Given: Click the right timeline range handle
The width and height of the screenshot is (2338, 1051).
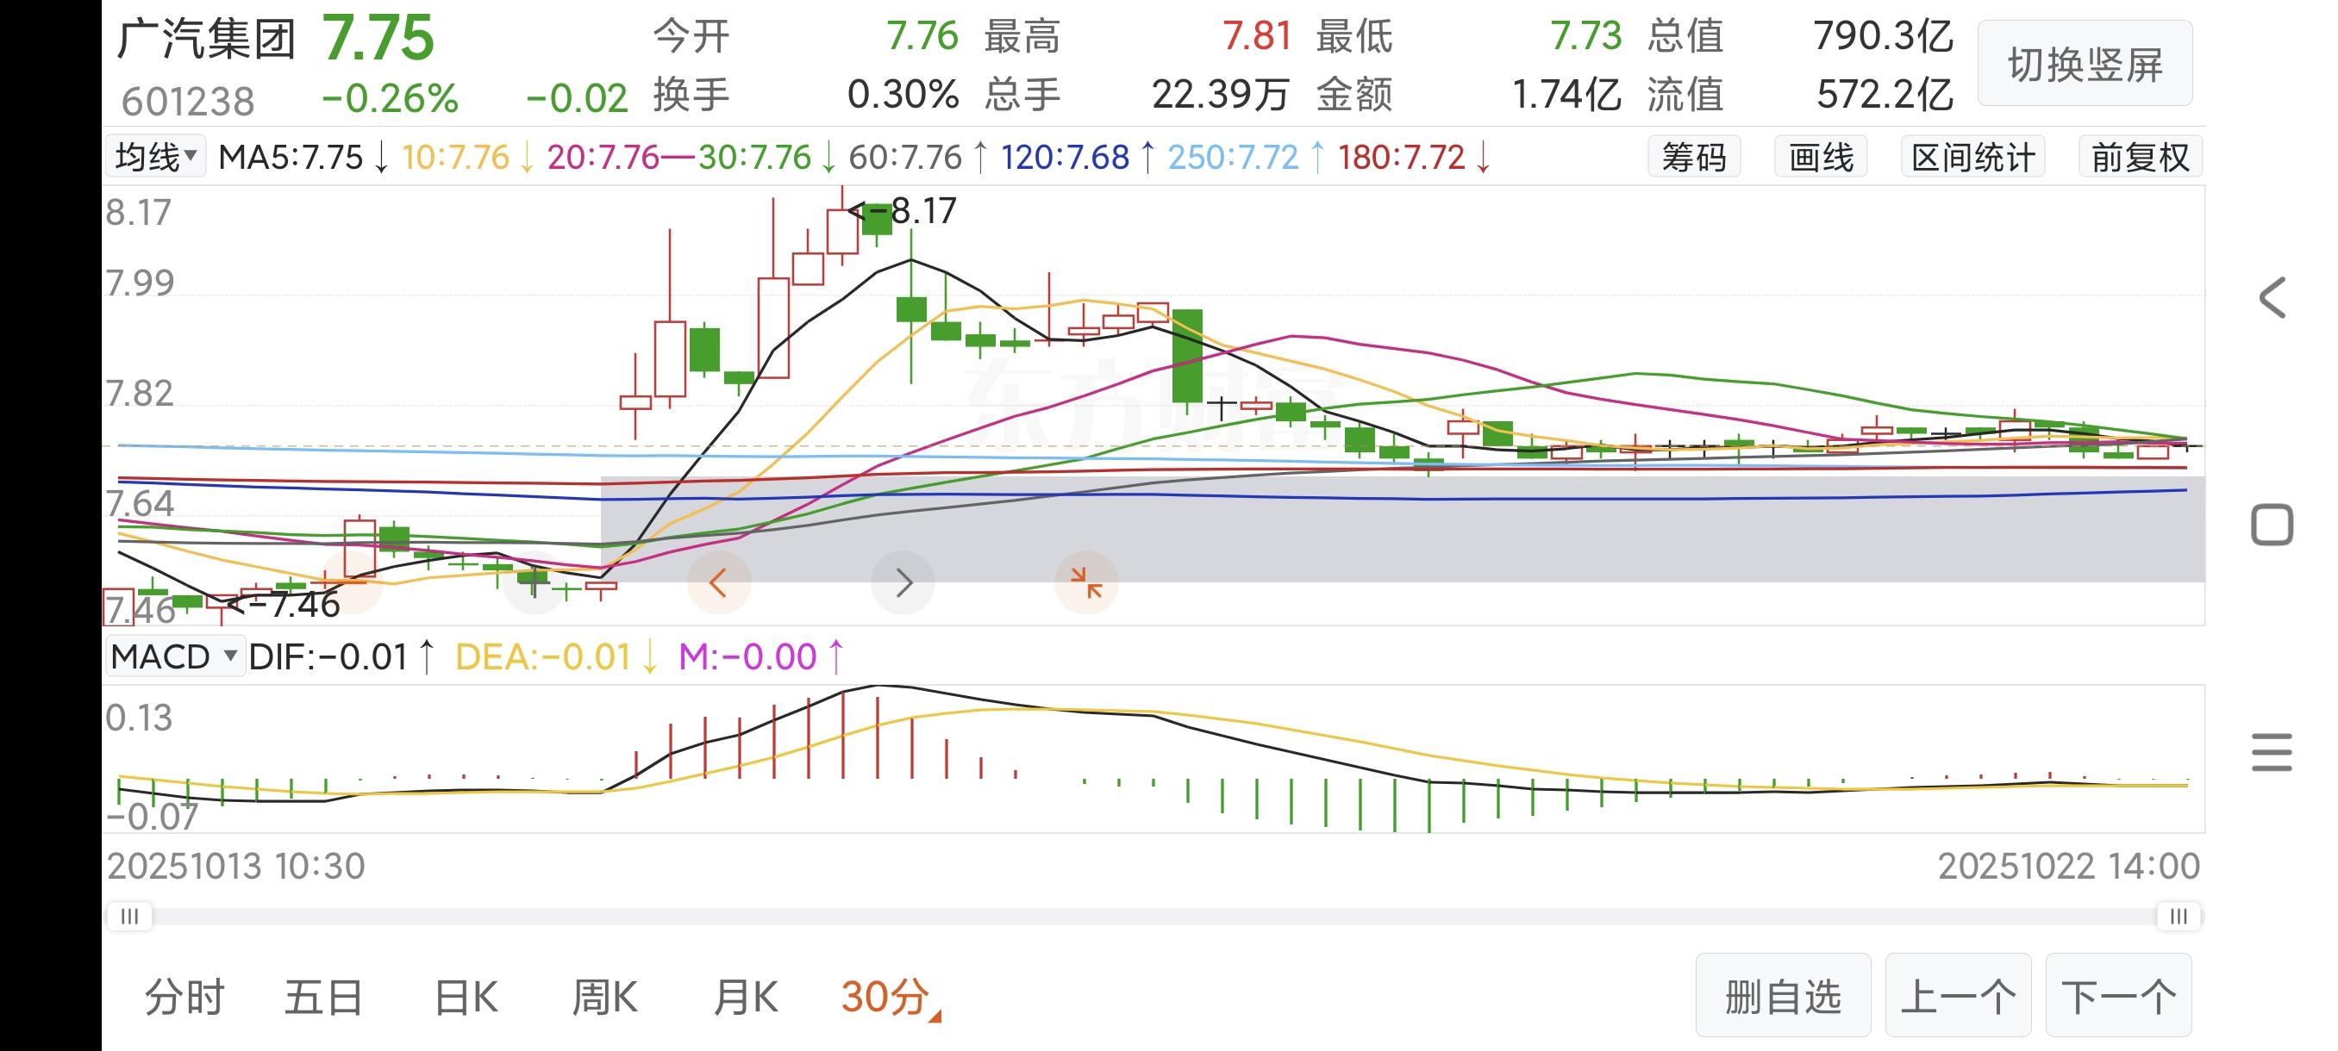Looking at the screenshot, I should pos(2179,916).
